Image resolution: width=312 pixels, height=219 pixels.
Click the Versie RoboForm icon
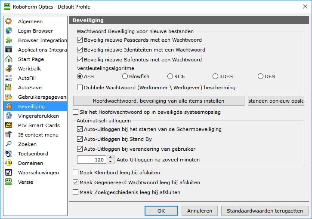pyautogui.click(x=9, y=182)
